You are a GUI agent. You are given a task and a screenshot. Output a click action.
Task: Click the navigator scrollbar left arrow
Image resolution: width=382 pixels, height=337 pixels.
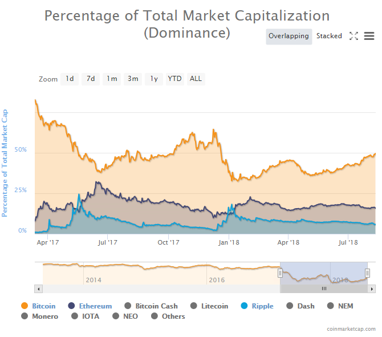click(38, 289)
